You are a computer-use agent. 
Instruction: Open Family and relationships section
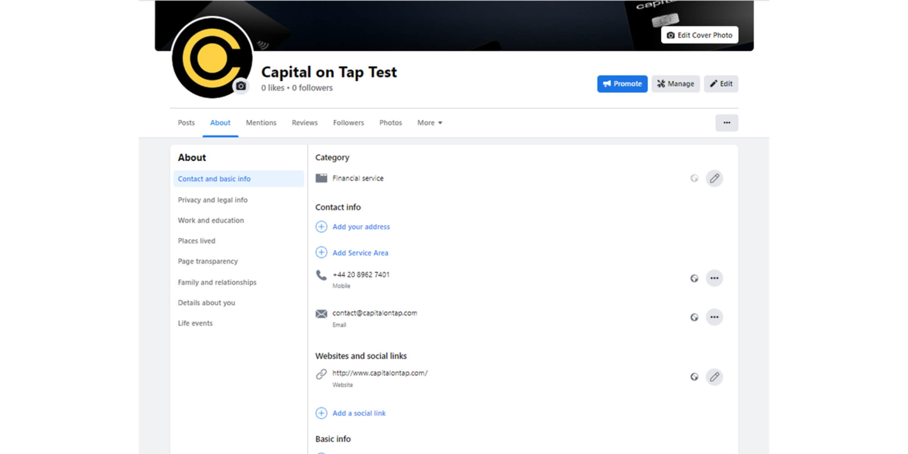click(217, 282)
